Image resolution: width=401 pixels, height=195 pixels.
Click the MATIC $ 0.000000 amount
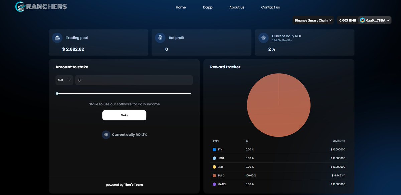tap(338, 184)
